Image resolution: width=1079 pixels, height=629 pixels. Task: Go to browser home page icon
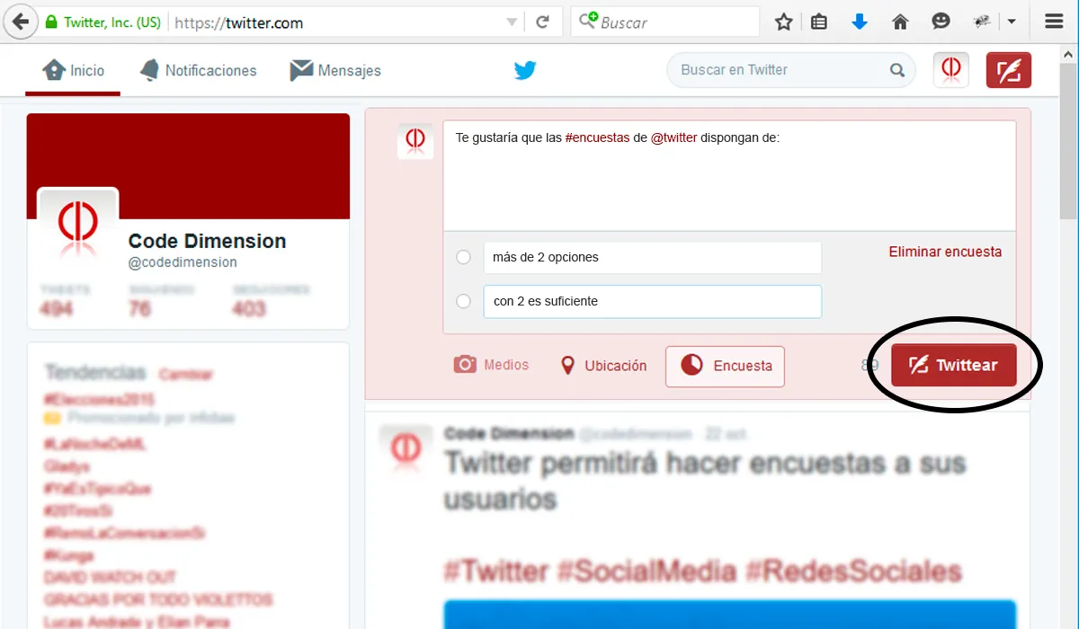[x=900, y=22]
